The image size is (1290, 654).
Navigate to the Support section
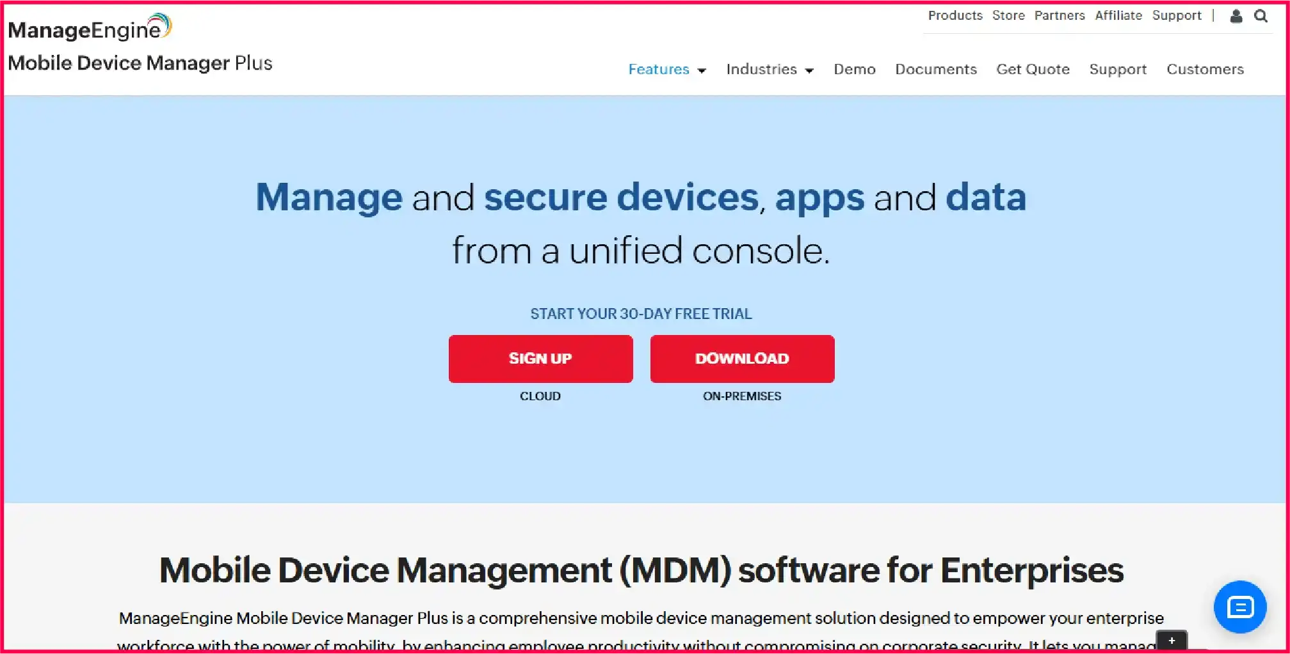(x=1118, y=69)
